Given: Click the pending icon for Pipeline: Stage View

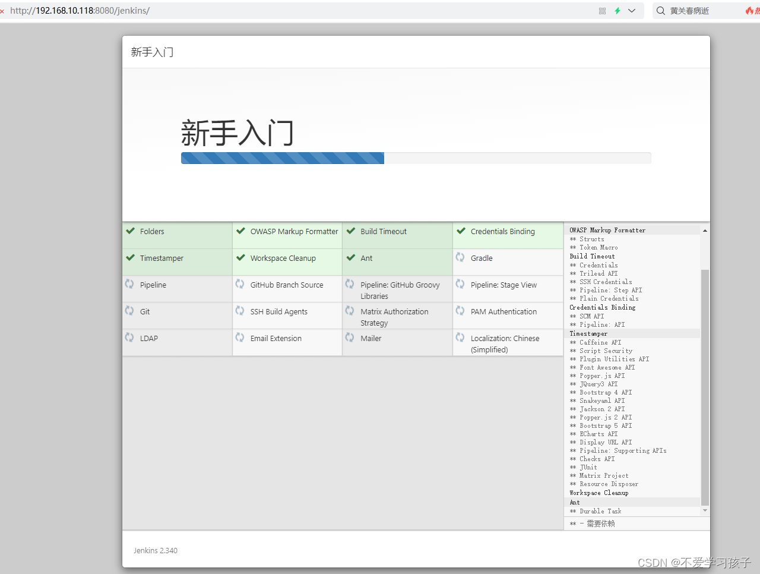Looking at the screenshot, I should [x=460, y=284].
